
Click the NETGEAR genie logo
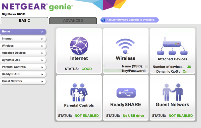coord(37,7)
